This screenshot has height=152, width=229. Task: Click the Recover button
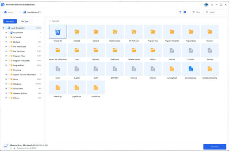(x=215, y=147)
